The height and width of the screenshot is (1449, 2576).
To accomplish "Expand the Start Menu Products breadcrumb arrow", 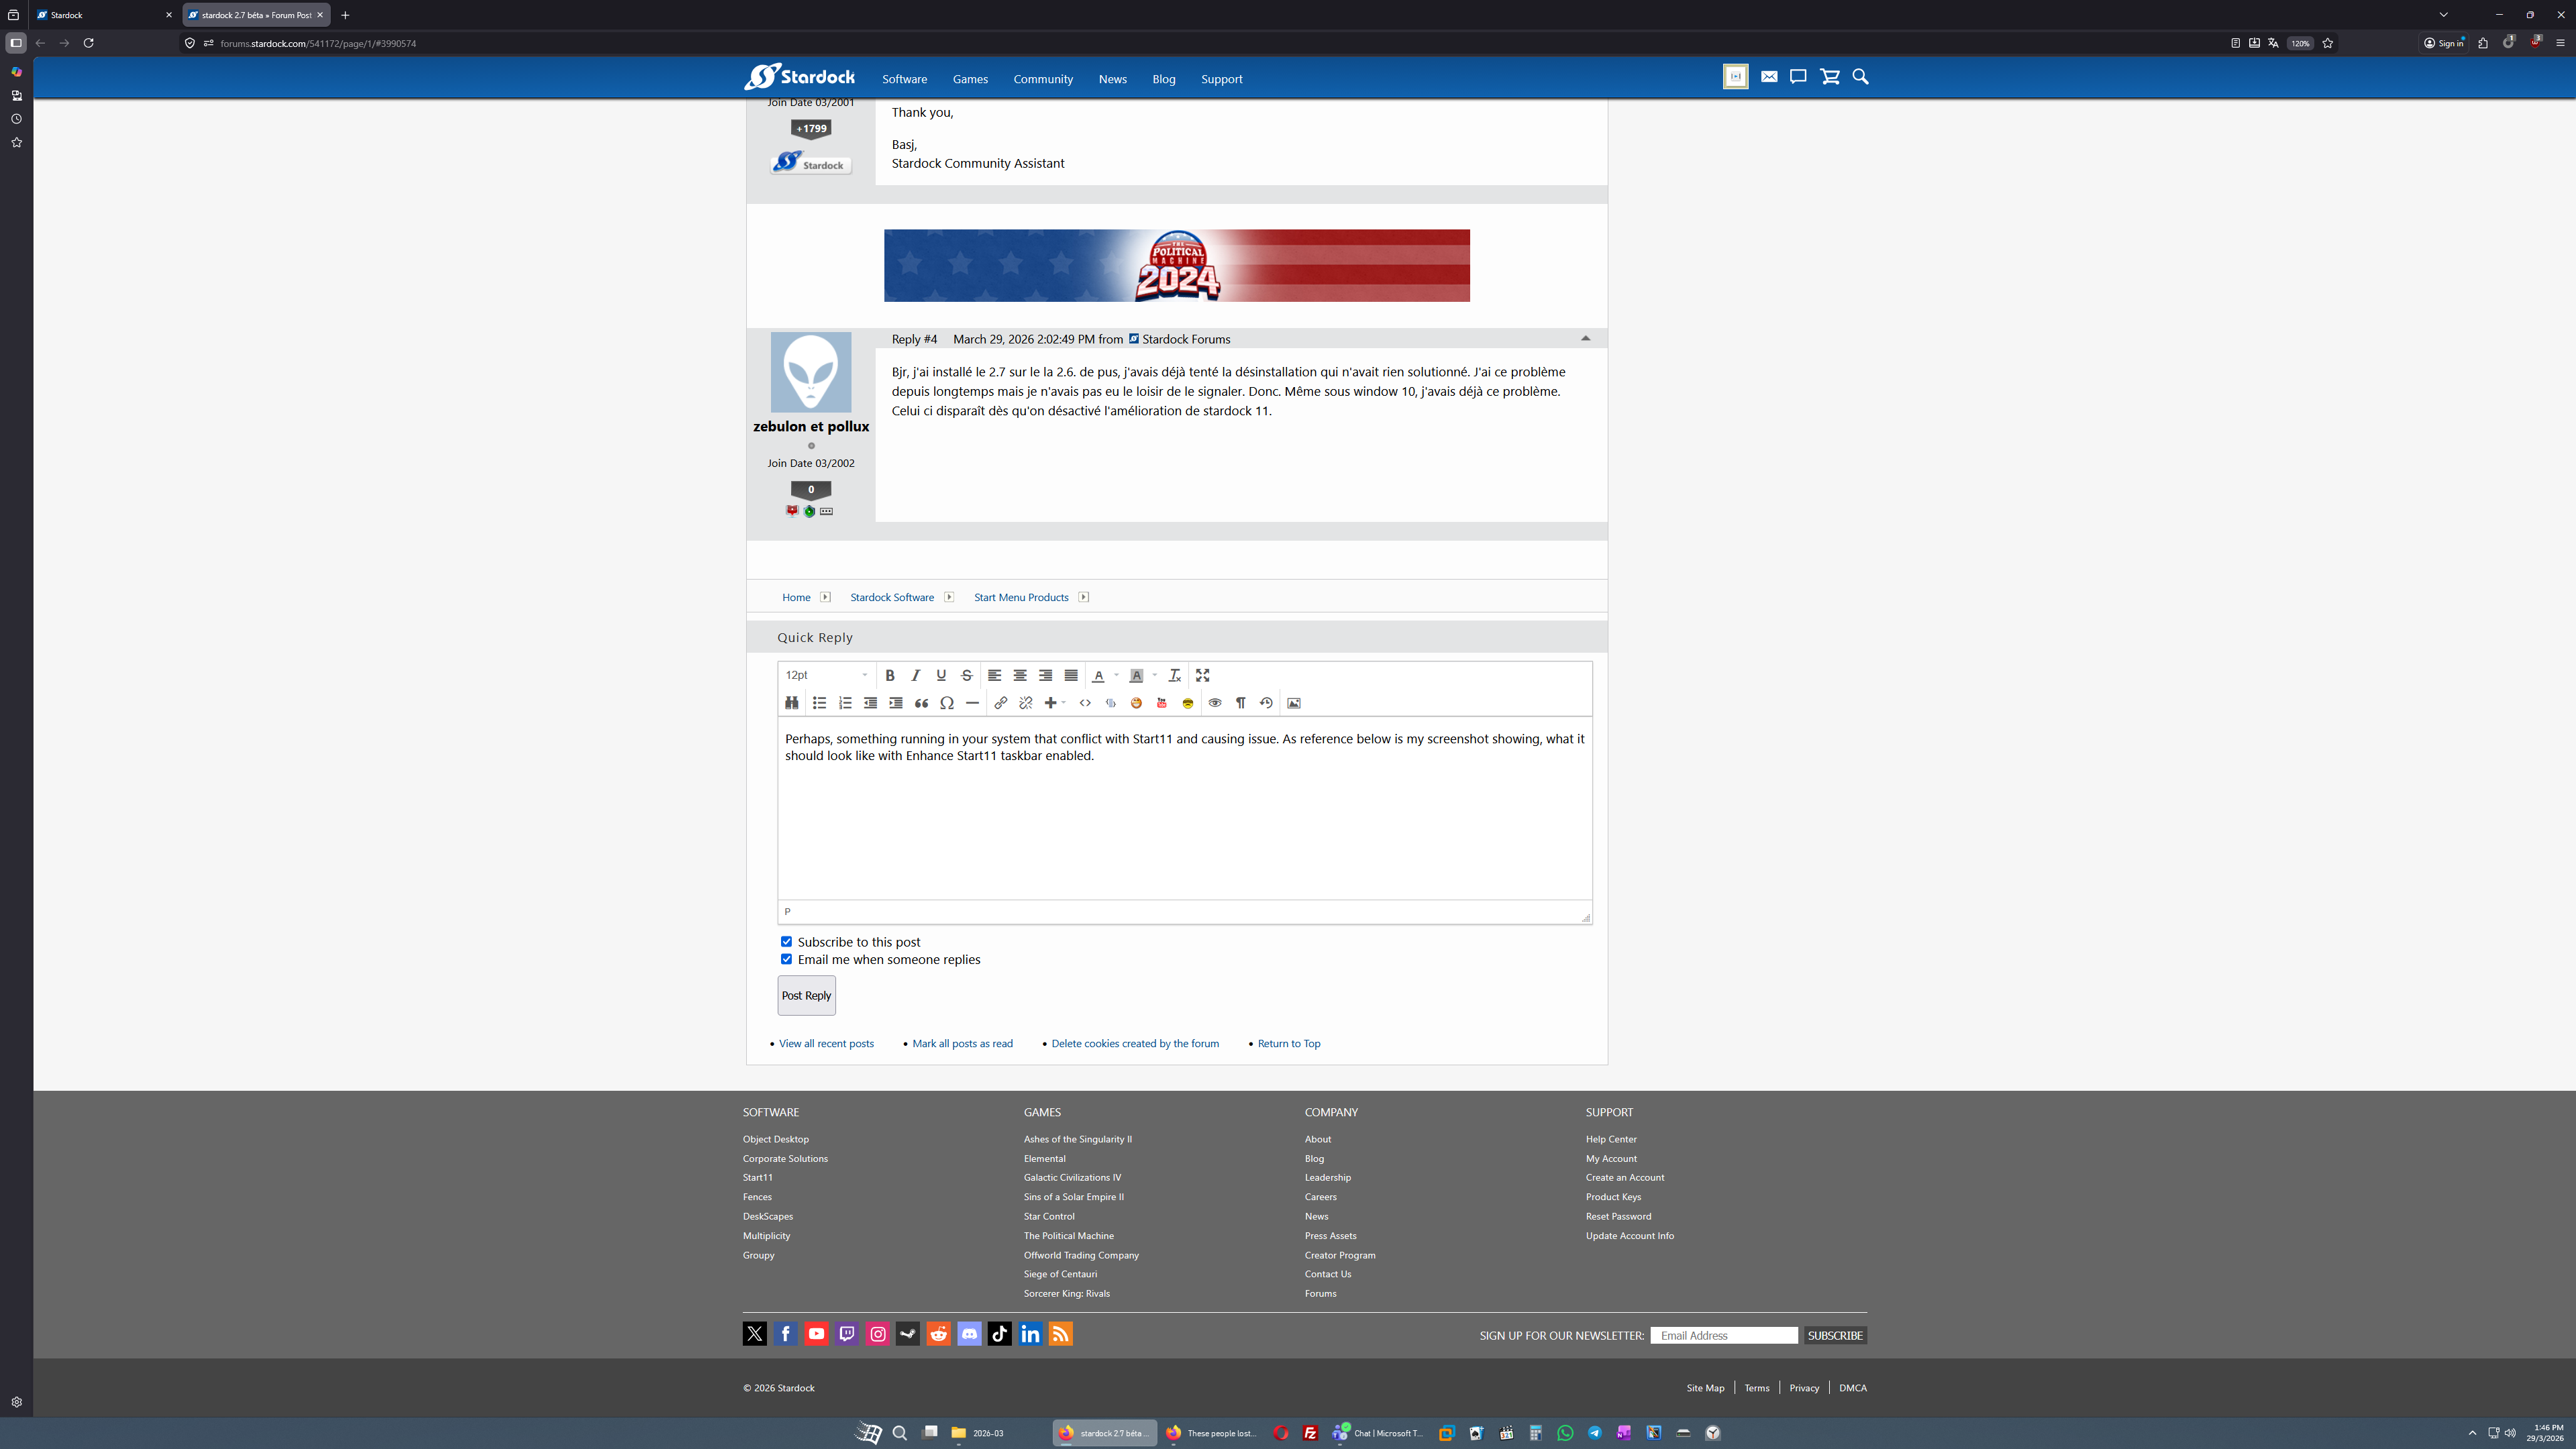I will [x=1083, y=597].
